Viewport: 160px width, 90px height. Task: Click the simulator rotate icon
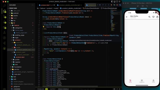tap(147, 6)
